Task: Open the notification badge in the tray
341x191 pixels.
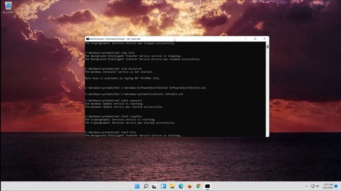Action: tap(336, 186)
